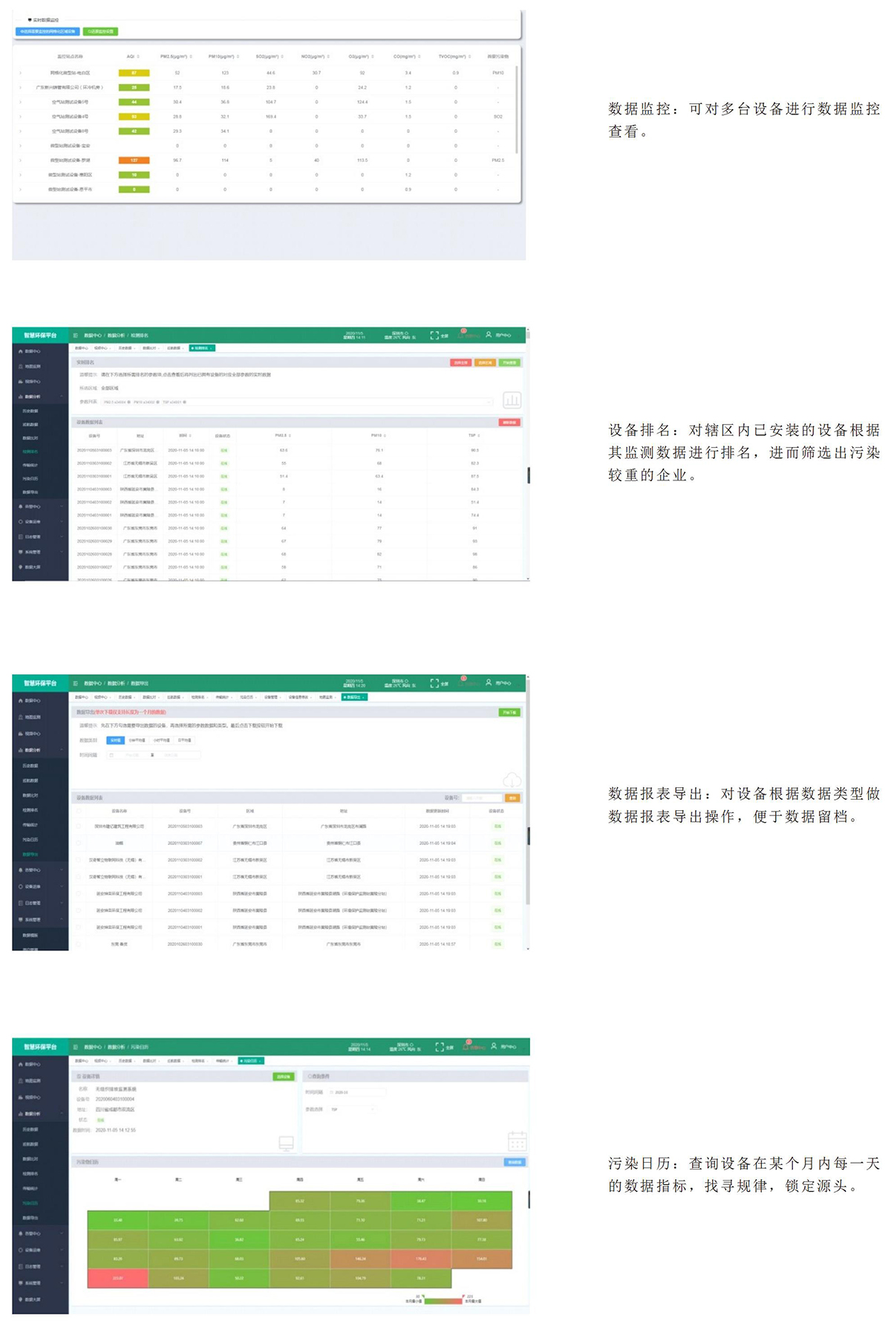Open 数据中心 in the pollution calendar sidebar
891x1321 pixels.
click(x=33, y=1064)
